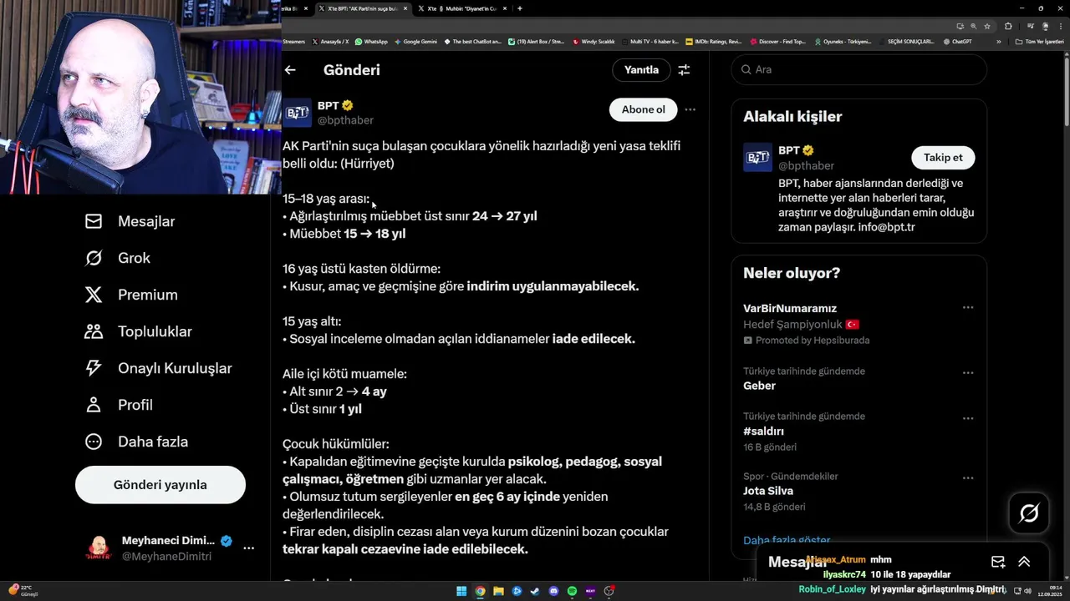This screenshot has width=1070, height=601.
Task: Switch to the "X'te BPT: AK Parti'nin" tab
Action: pyautogui.click(x=362, y=8)
